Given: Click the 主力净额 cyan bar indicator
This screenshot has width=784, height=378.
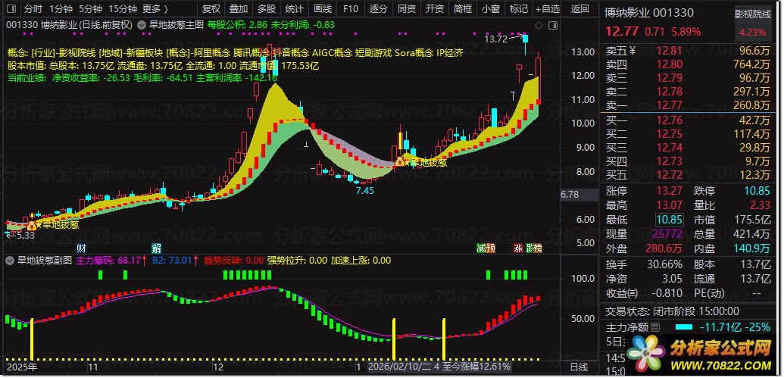Looking at the screenshot, I should pos(683,327).
